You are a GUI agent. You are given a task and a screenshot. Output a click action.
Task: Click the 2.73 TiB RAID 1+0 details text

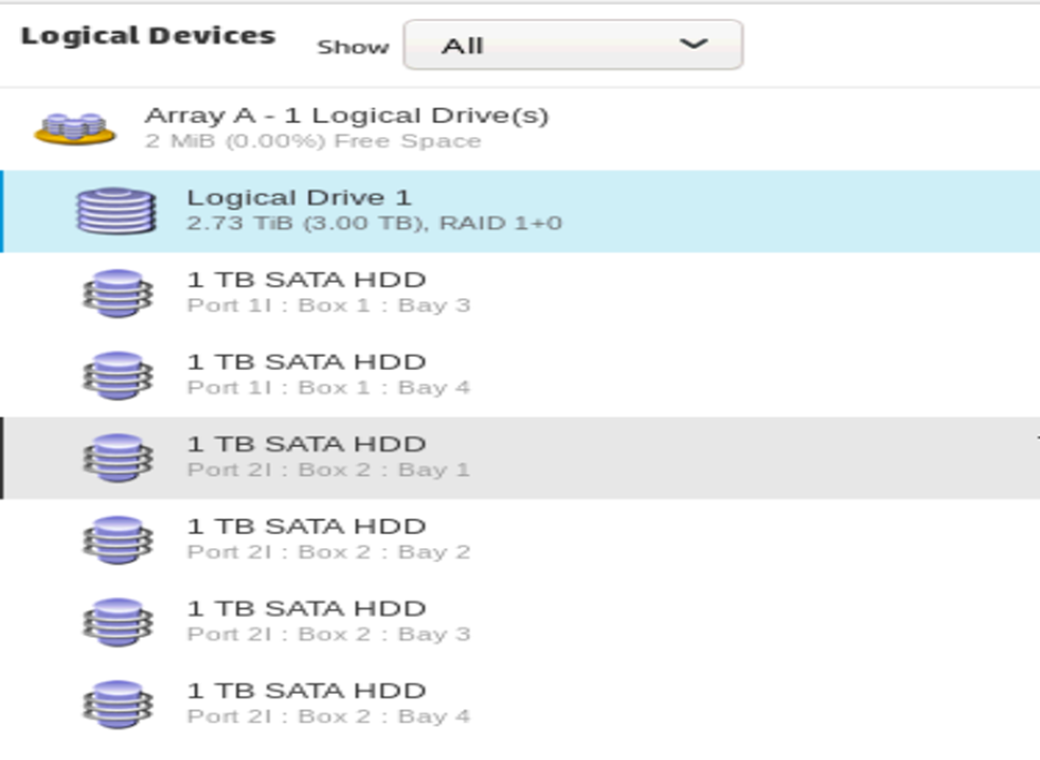pyautogui.click(x=374, y=223)
